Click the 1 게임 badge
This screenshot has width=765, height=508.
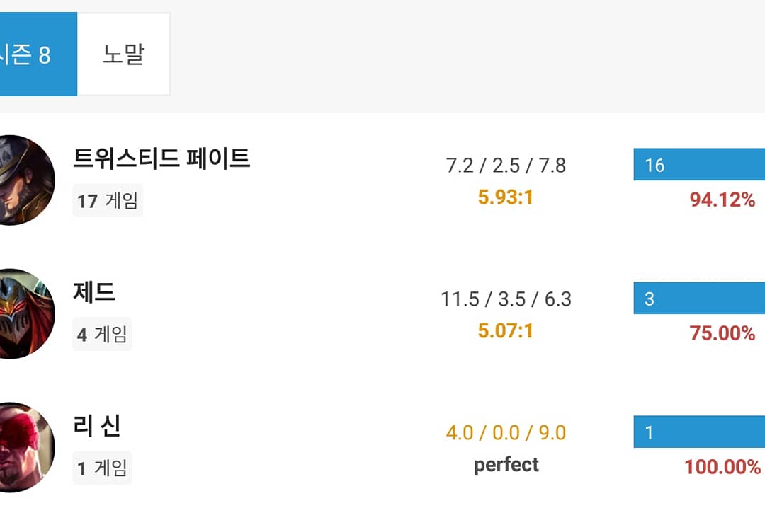click(102, 468)
